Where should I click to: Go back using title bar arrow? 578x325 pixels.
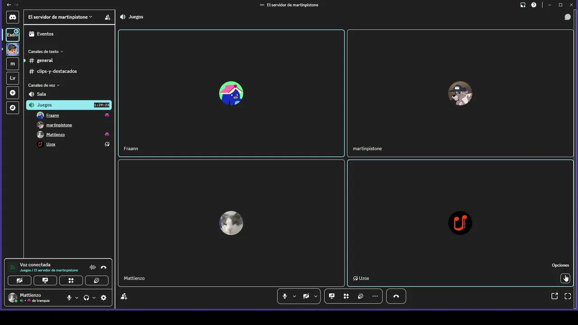click(9, 5)
